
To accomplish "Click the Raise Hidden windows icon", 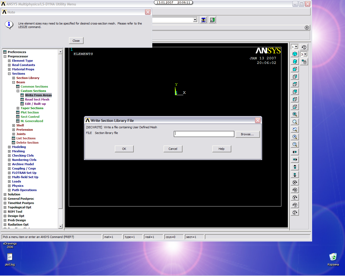I will (x=203, y=20).
